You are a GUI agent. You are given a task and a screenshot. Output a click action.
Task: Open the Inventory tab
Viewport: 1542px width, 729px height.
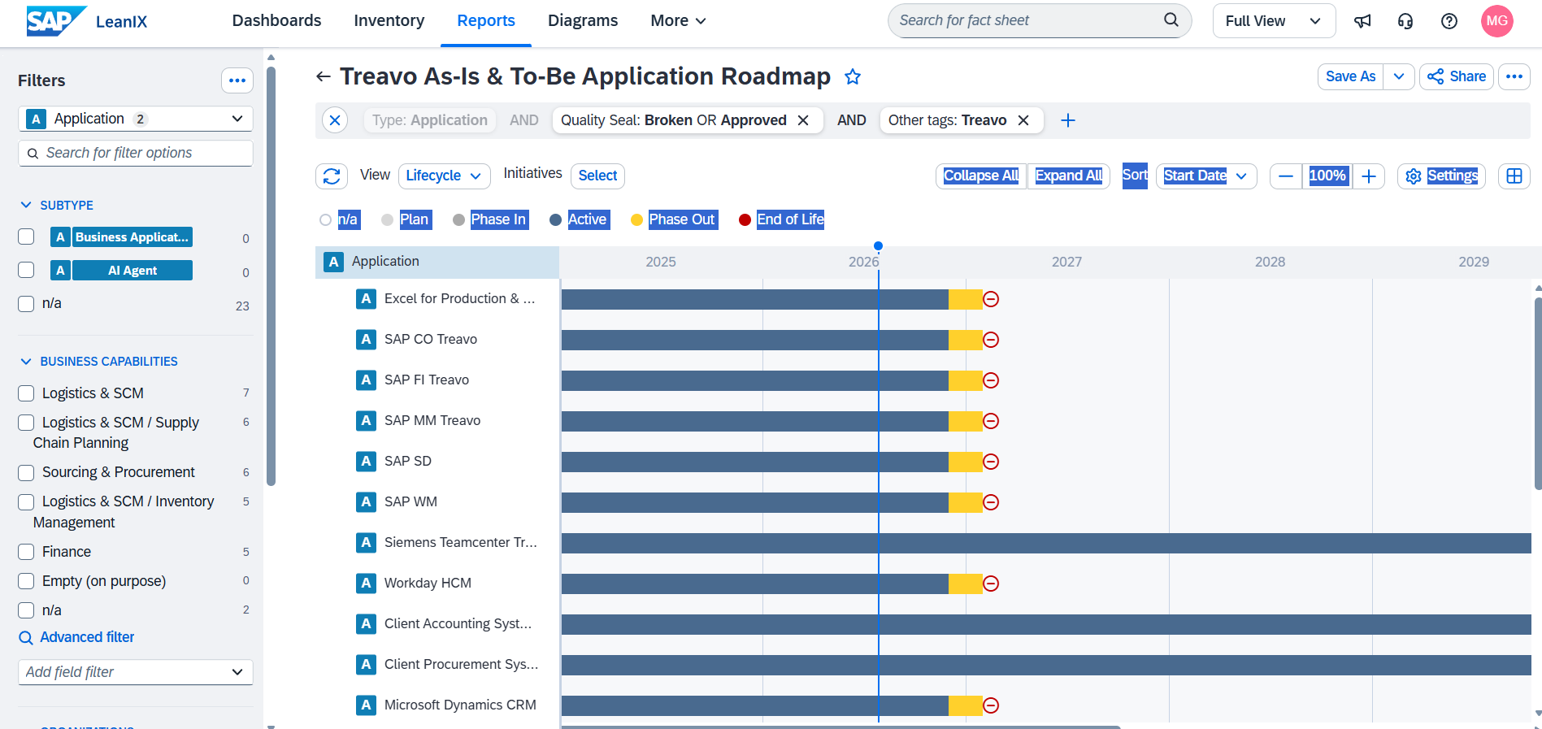coord(389,21)
